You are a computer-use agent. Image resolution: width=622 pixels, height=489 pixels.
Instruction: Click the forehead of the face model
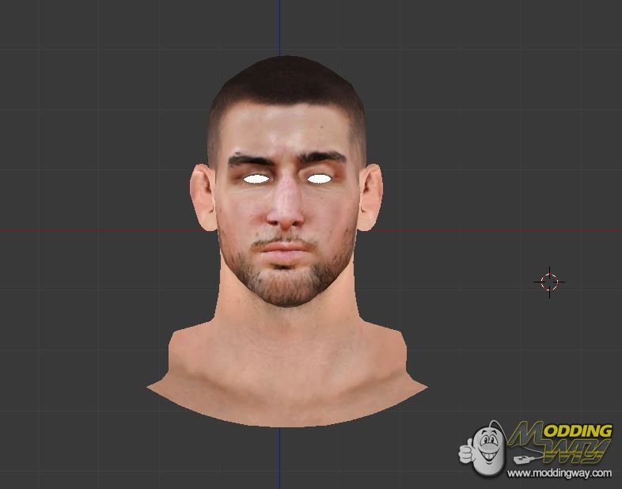point(287,131)
